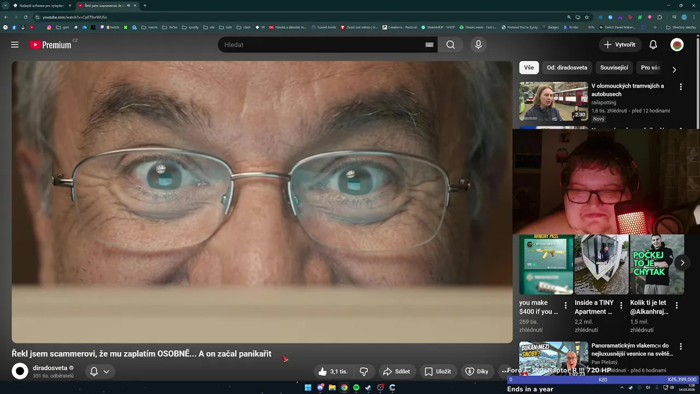Image resolution: width=700 pixels, height=394 pixels.
Task: Open the YouTube guide hamburger menu
Action: point(15,45)
